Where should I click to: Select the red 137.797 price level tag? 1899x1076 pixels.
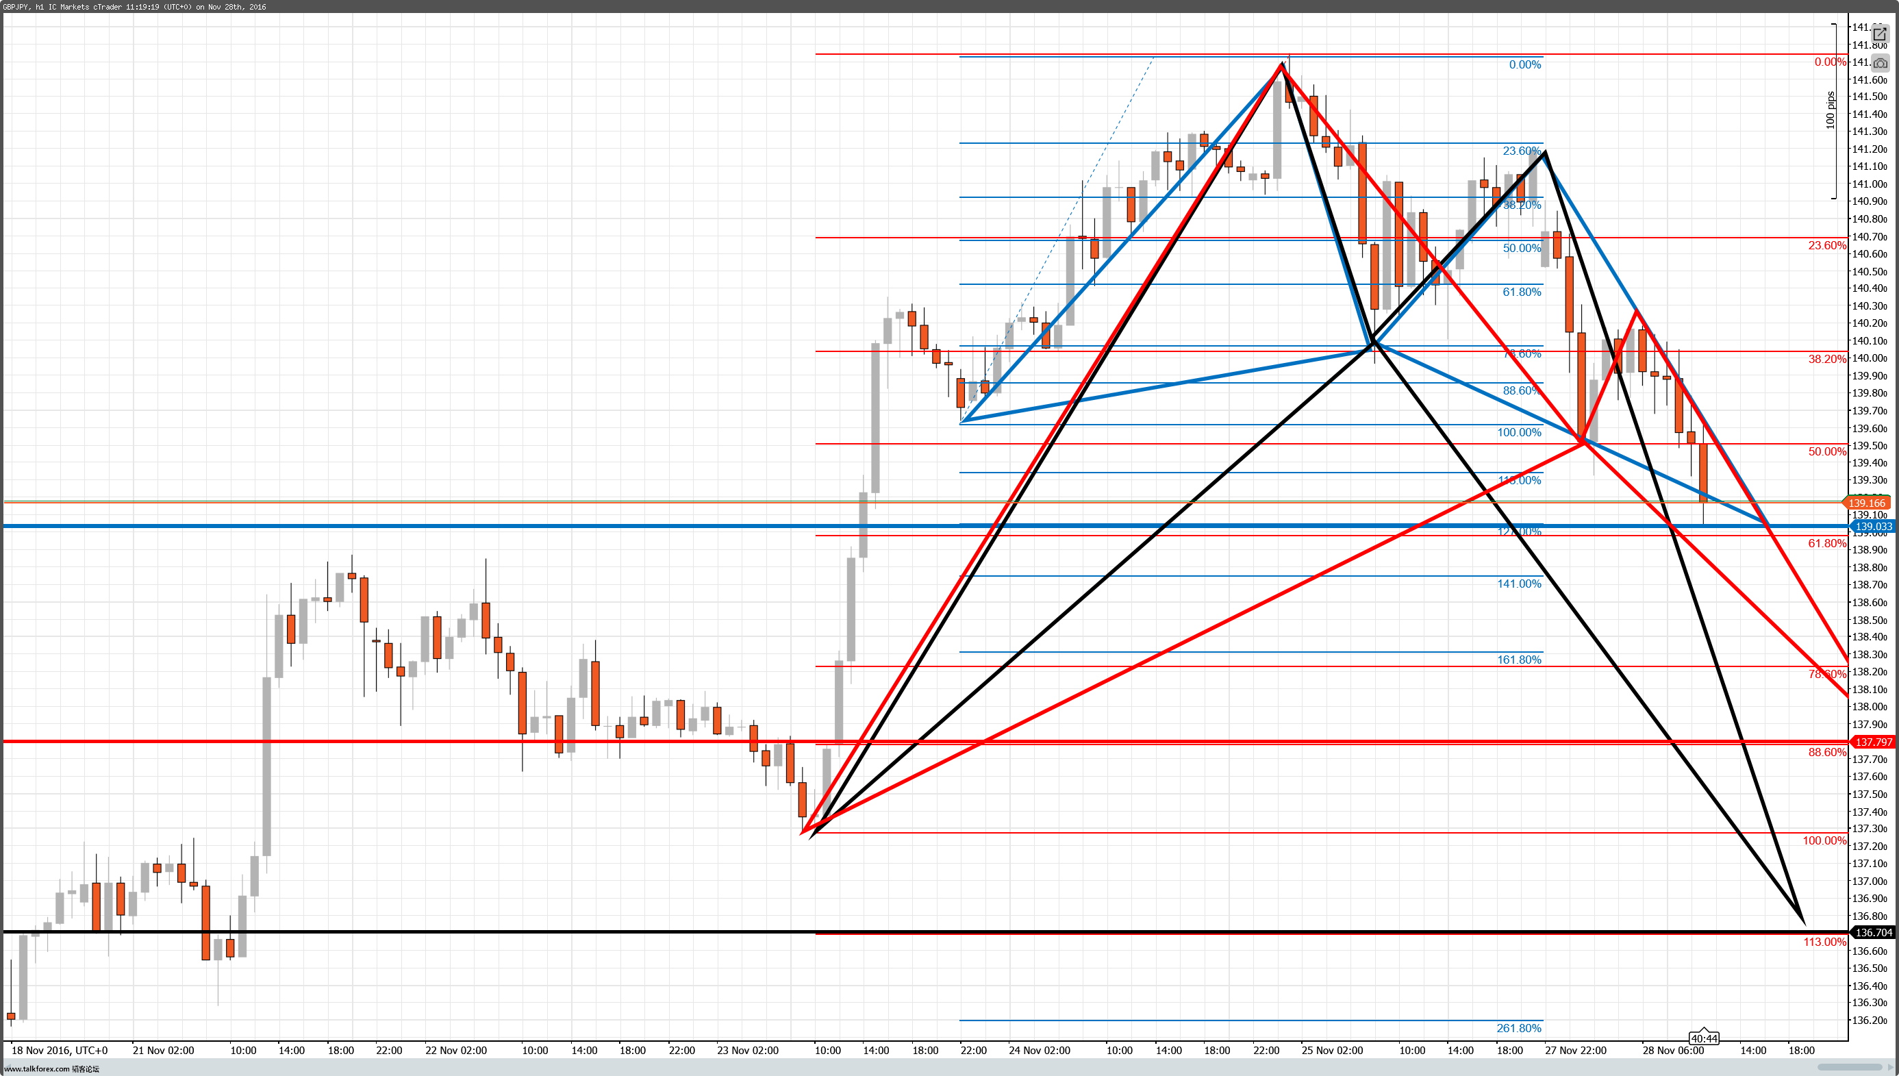tap(1873, 742)
